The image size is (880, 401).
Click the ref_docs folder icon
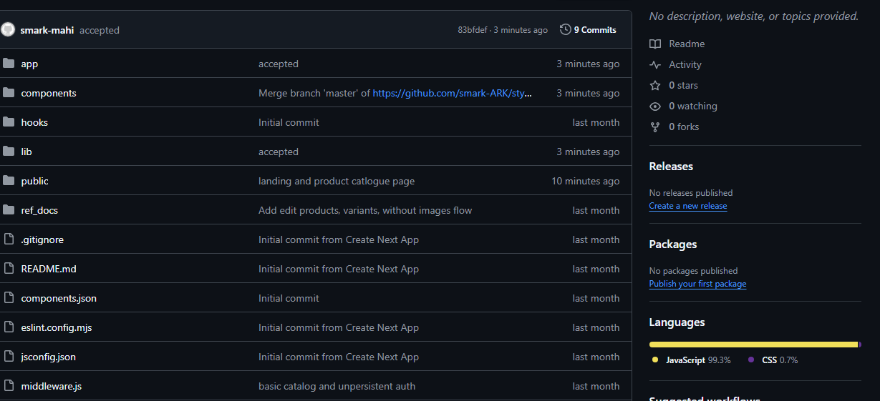click(x=9, y=210)
